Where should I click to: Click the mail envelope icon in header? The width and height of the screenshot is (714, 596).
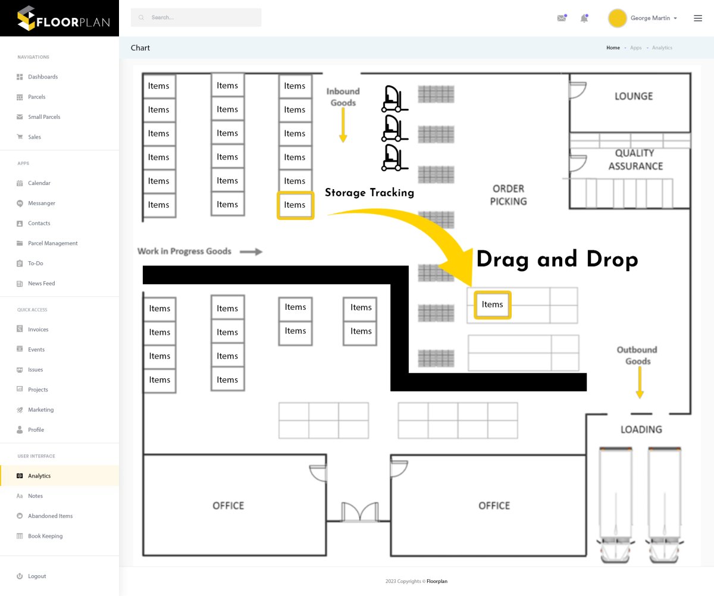[x=561, y=18]
